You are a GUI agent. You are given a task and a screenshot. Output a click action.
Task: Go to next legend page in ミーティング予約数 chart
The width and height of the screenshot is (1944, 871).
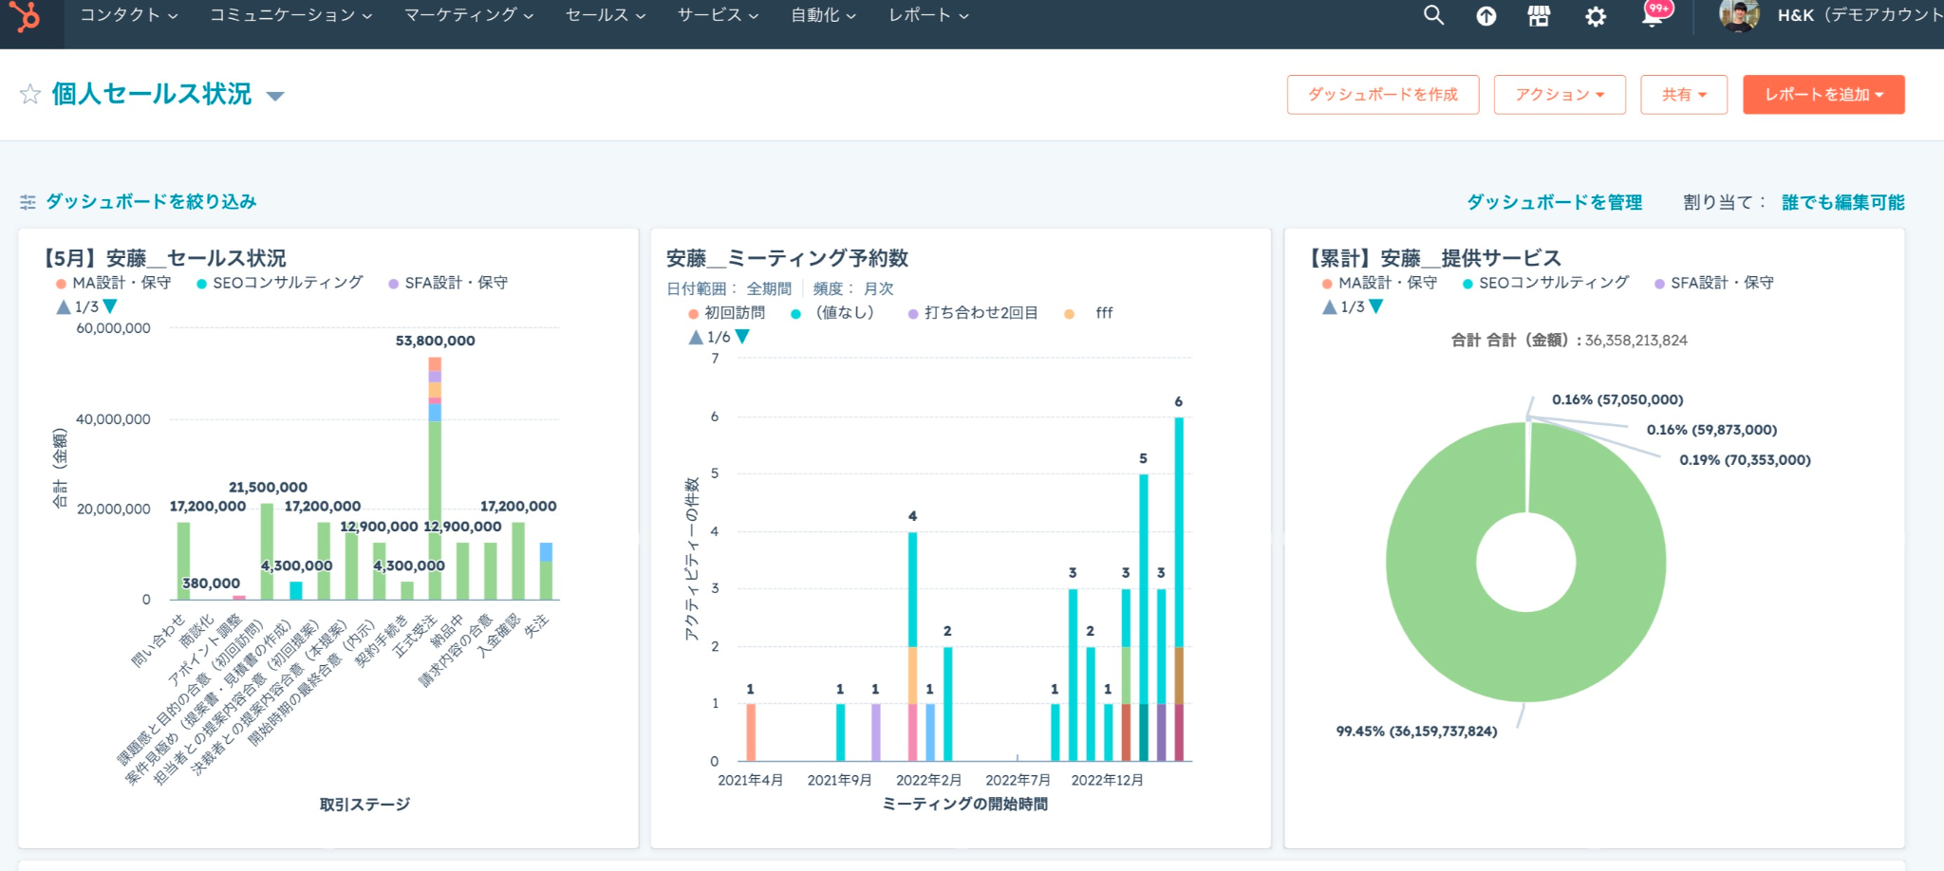coord(742,337)
